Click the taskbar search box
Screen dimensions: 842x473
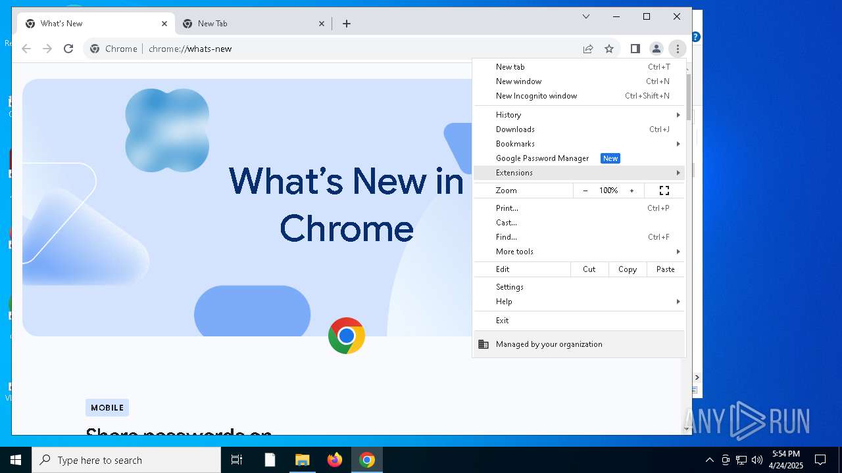pyautogui.click(x=126, y=460)
